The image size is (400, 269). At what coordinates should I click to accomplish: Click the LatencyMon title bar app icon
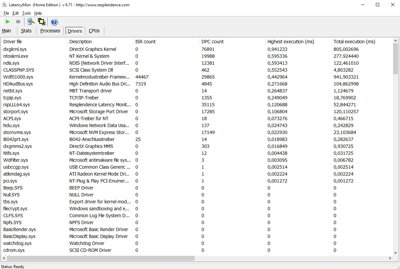pyautogui.click(x=5, y=5)
